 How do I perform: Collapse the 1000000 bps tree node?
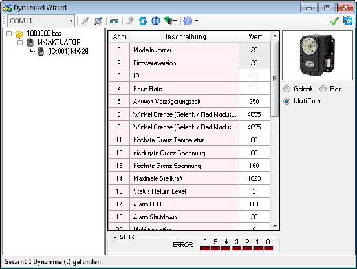pyautogui.click(x=9, y=34)
